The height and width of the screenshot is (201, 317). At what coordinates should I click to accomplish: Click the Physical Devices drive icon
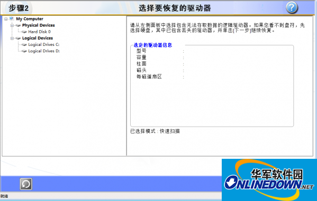coord(18,25)
